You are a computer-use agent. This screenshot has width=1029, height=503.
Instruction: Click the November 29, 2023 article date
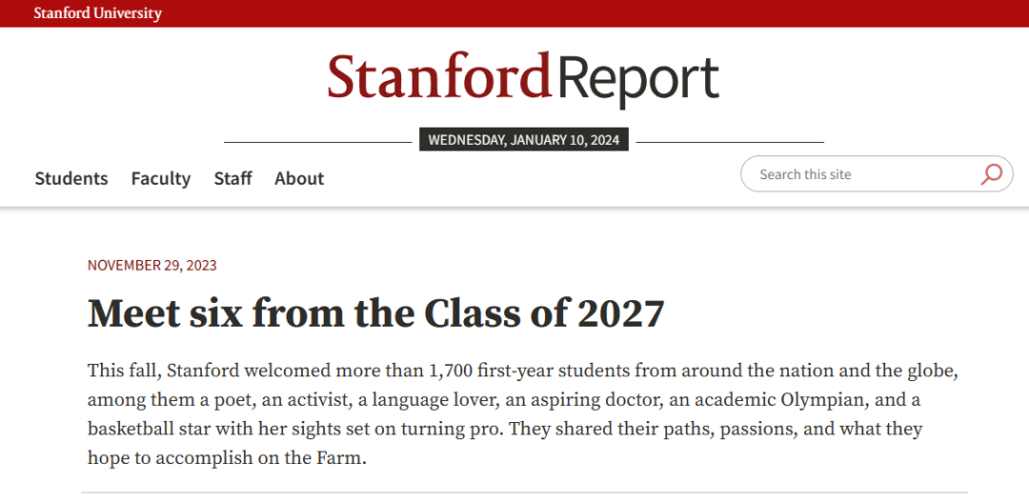pos(152,266)
